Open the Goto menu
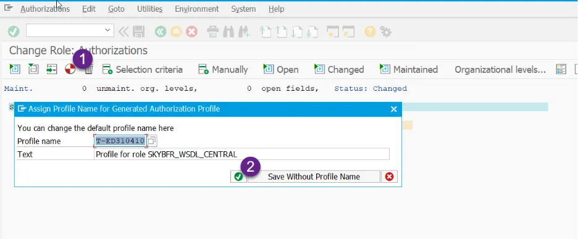Screen dimensions: 578x239 click(116, 9)
